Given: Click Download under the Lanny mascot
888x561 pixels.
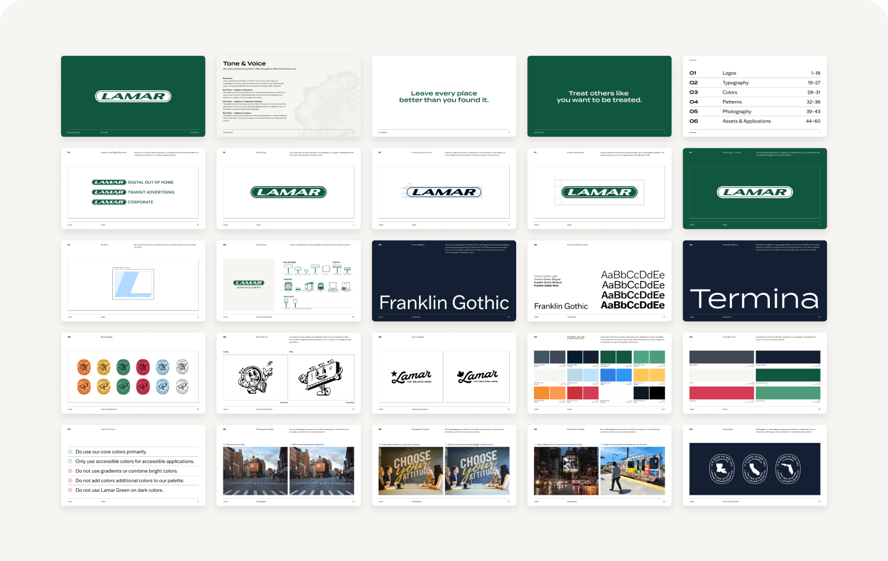Looking at the screenshot, I should 283,402.
